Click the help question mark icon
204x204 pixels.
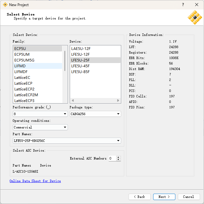[183, 5]
